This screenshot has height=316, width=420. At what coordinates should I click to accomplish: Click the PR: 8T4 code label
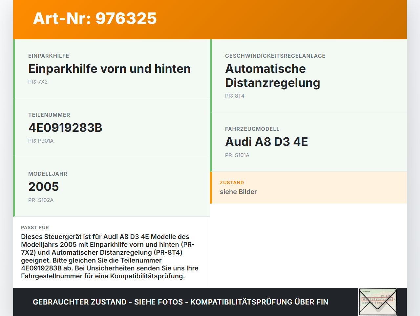click(x=235, y=96)
